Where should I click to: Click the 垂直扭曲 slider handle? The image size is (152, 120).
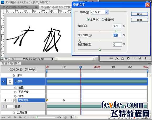pos(100,50)
